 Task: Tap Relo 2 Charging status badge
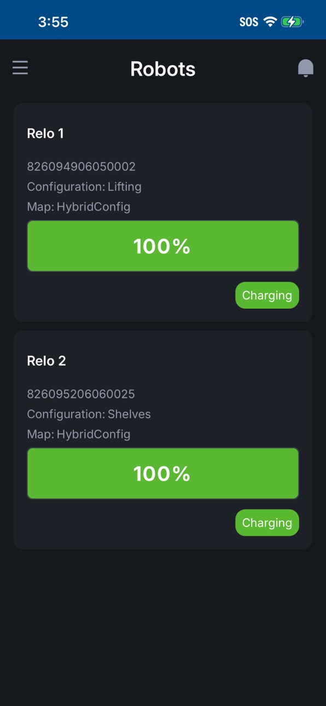pos(267,523)
